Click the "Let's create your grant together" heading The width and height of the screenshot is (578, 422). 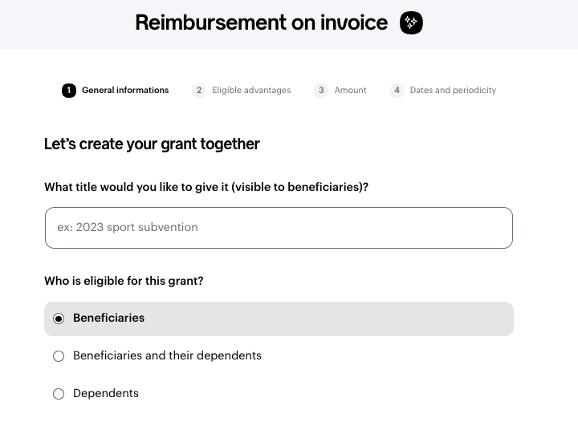tap(152, 144)
